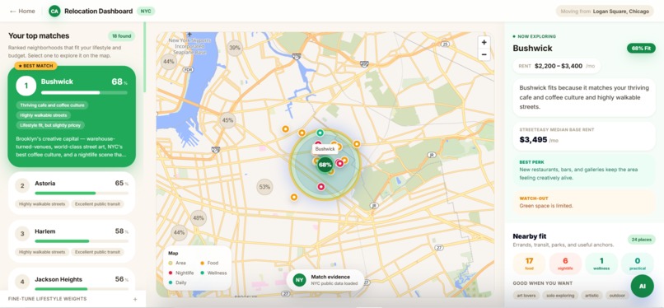The image size is (664, 308).
Task: Open the Match evidence panel button
Action: click(x=325, y=280)
